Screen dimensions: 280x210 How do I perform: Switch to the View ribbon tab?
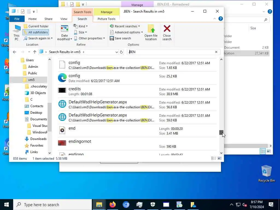pyautogui.click(x=64, y=19)
